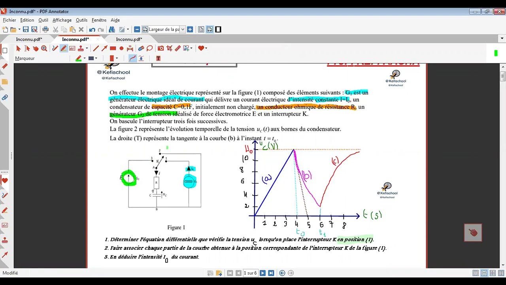Open the zoom level 'Largeur de la page' dropdown

click(183, 29)
